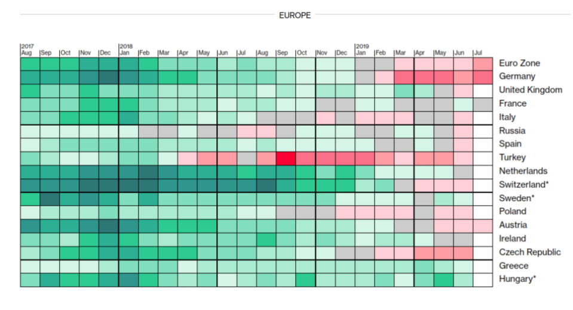The height and width of the screenshot is (310, 573).
Task: Click the Netherlands row label
Action: click(x=523, y=171)
